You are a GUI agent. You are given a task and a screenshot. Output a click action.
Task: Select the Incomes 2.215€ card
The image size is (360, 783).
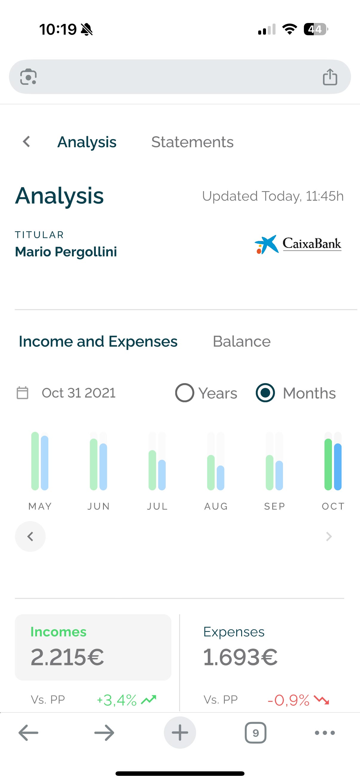[x=93, y=647]
